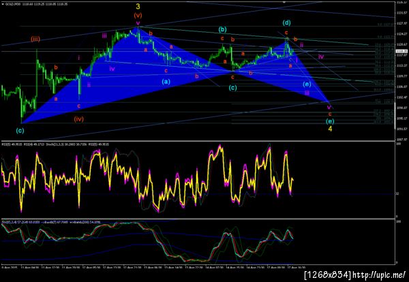Select the (e) label directly above yellow 4
This screenshot has width=409, height=282.
point(330,121)
